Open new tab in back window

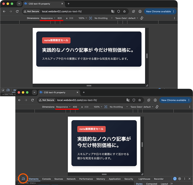coord(68,4)
